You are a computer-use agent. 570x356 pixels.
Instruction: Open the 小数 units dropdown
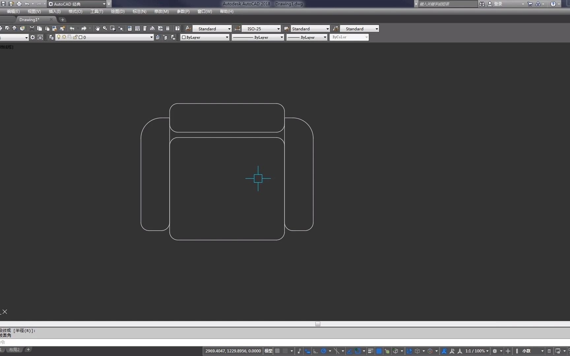(533, 351)
